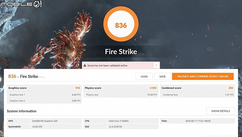The height and width of the screenshot is (137, 242).
Task: Select the Physics test row
Action: click(121, 95)
